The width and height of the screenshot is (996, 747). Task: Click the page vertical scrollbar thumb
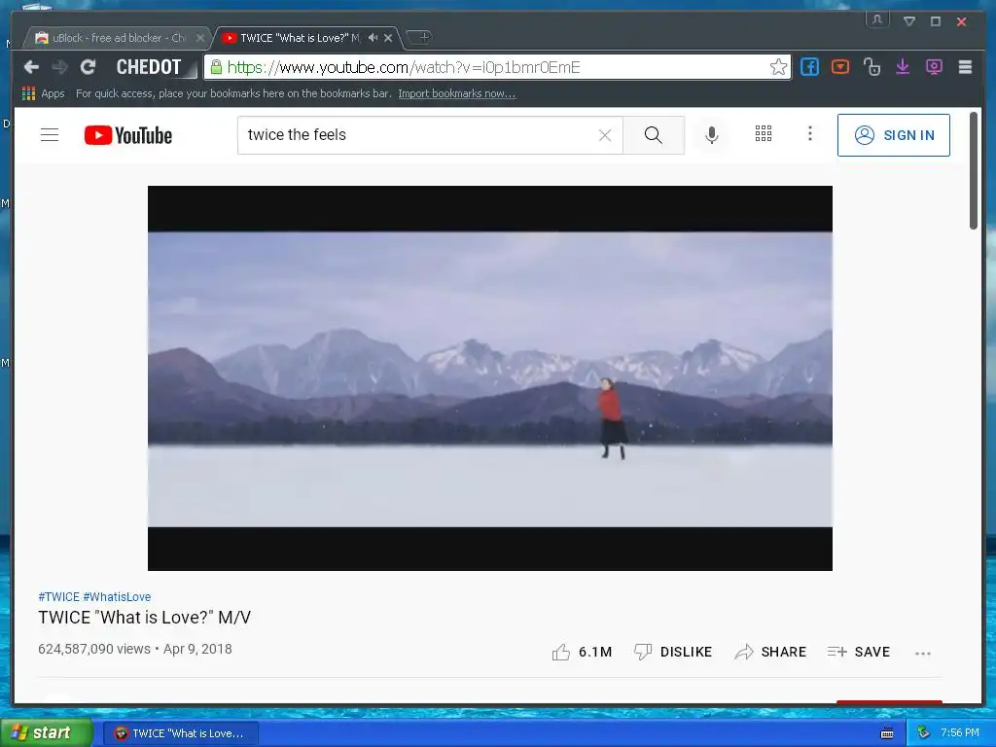coord(973,170)
